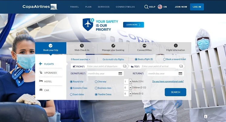
Task: Open the departure date calendar icon
Action: (120, 73)
